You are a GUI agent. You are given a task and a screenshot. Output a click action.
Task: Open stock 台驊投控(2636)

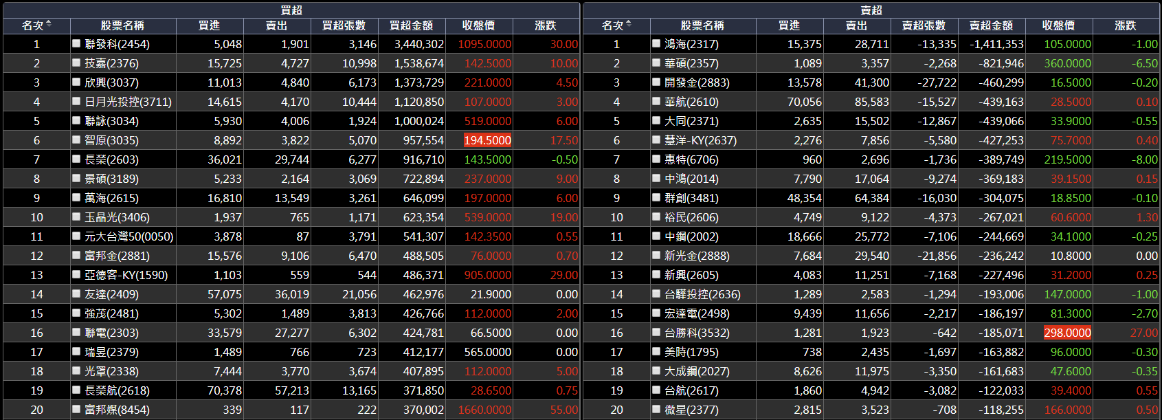click(x=702, y=294)
